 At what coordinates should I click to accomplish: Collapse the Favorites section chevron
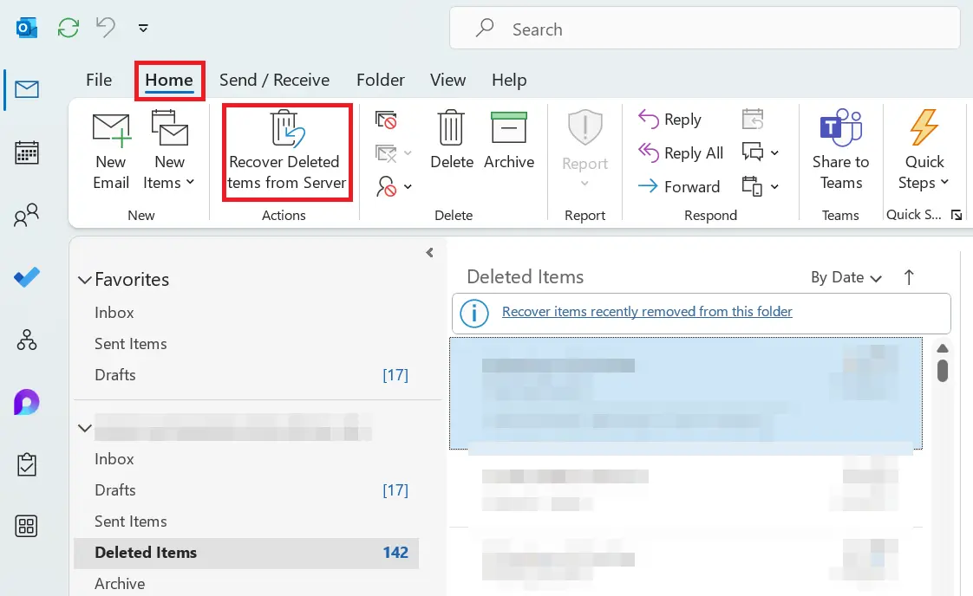84,279
